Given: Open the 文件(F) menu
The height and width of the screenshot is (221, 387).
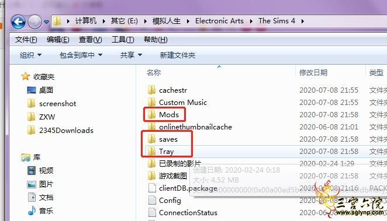Looking at the screenshot, I should 26,40.
